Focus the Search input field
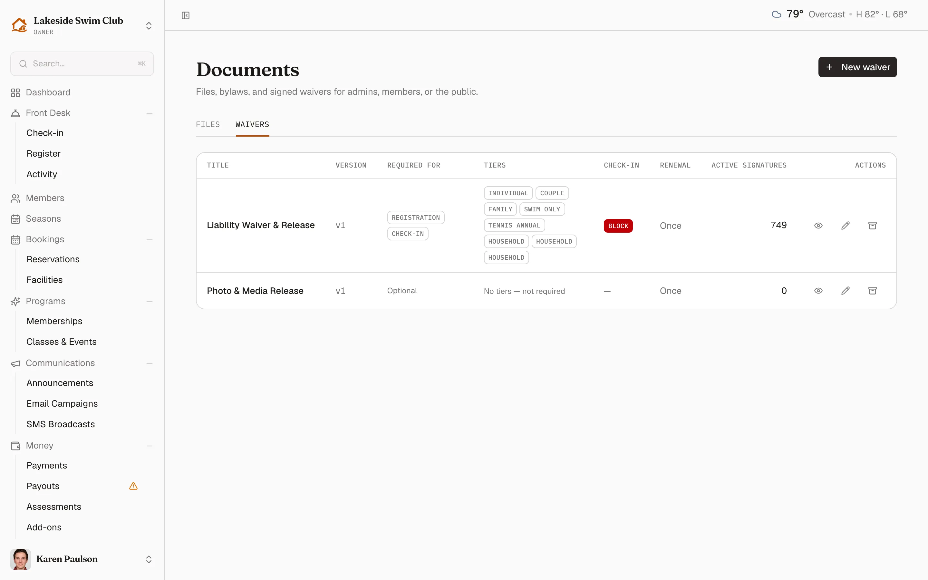The height and width of the screenshot is (580, 928). 82,64
